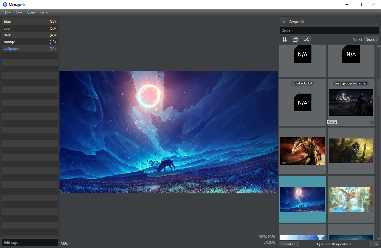Select the orange tag
The height and width of the screenshot is (248, 381).
click(x=30, y=42)
